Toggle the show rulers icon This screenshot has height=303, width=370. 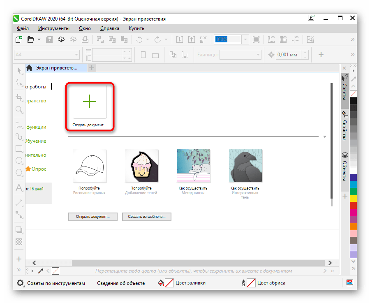pyautogui.click(x=271, y=39)
